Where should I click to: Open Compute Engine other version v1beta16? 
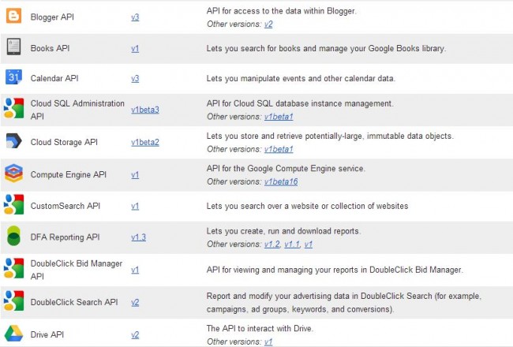point(281,181)
